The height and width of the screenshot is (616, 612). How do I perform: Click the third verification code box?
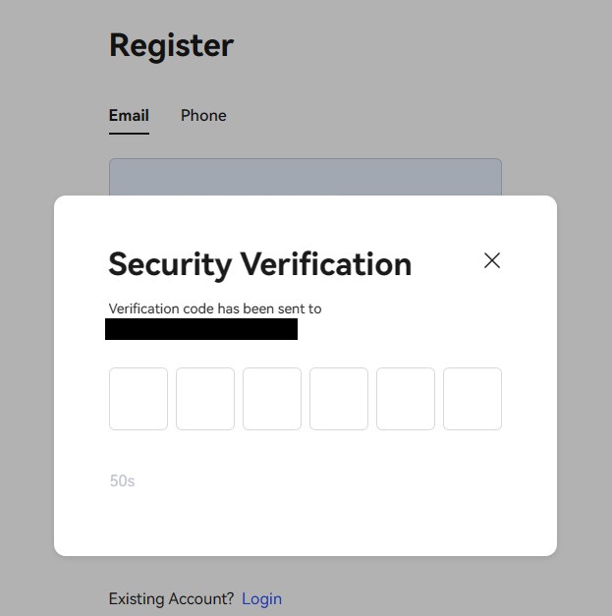pos(272,399)
